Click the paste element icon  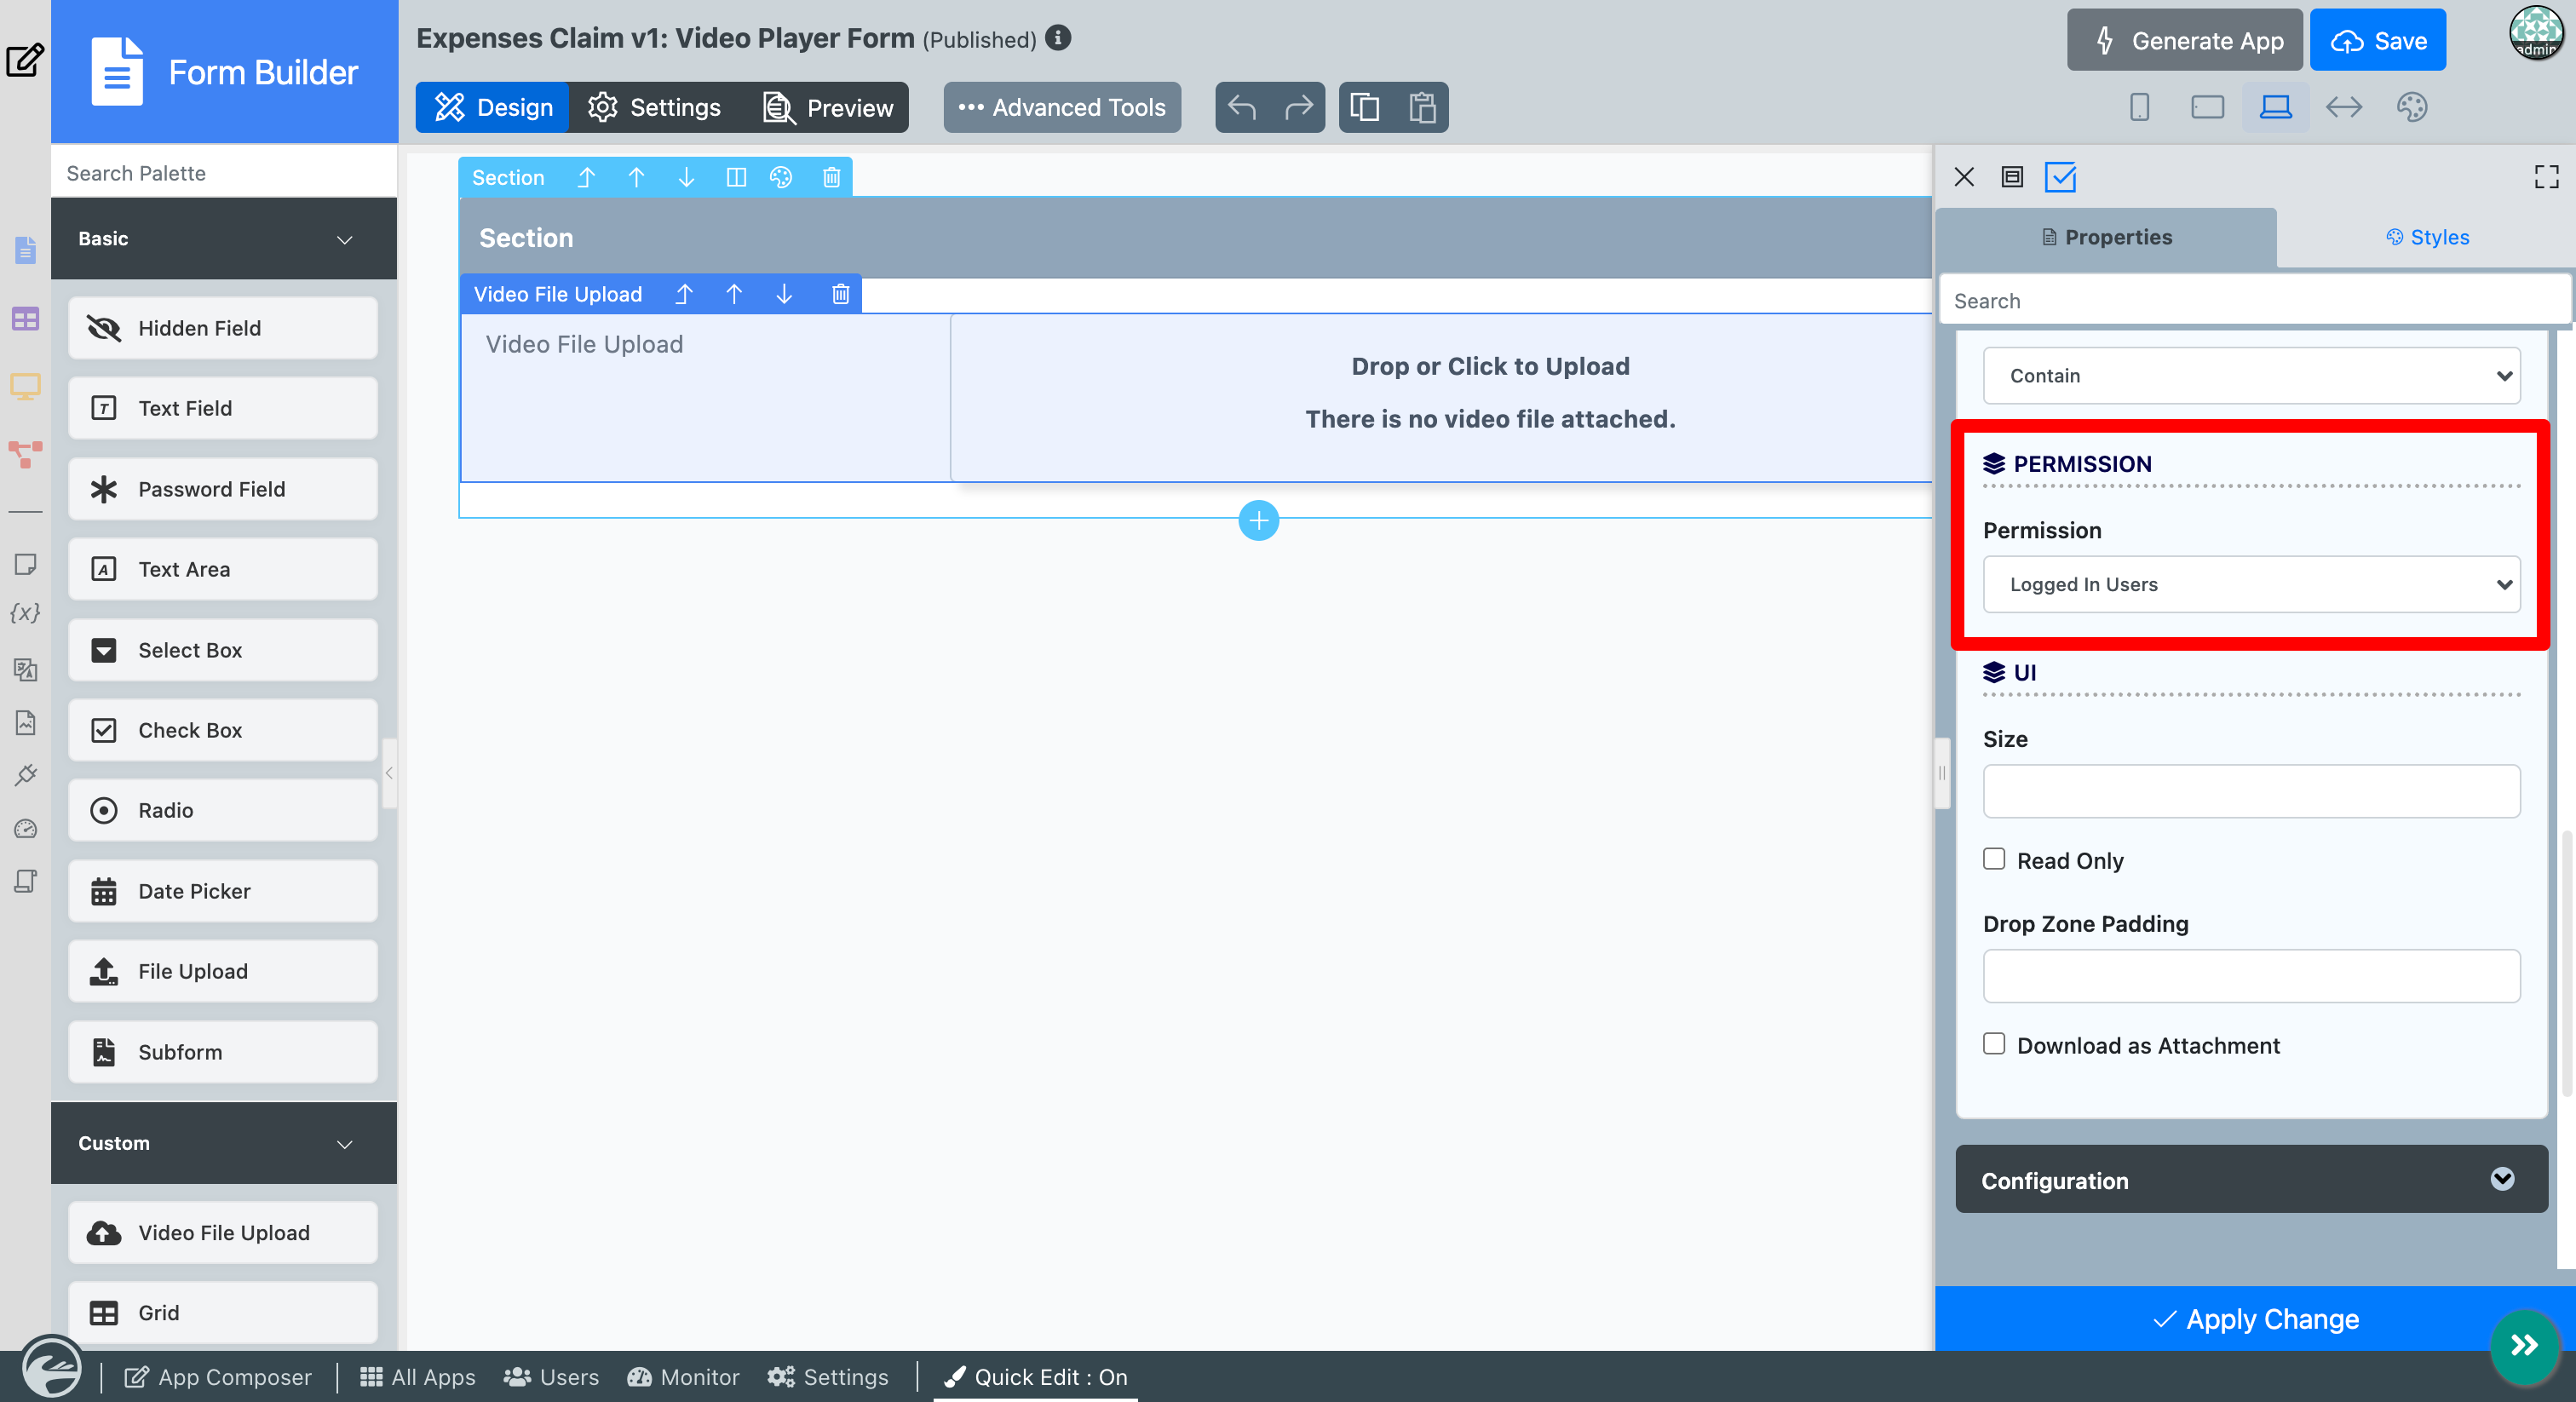pos(1422,107)
